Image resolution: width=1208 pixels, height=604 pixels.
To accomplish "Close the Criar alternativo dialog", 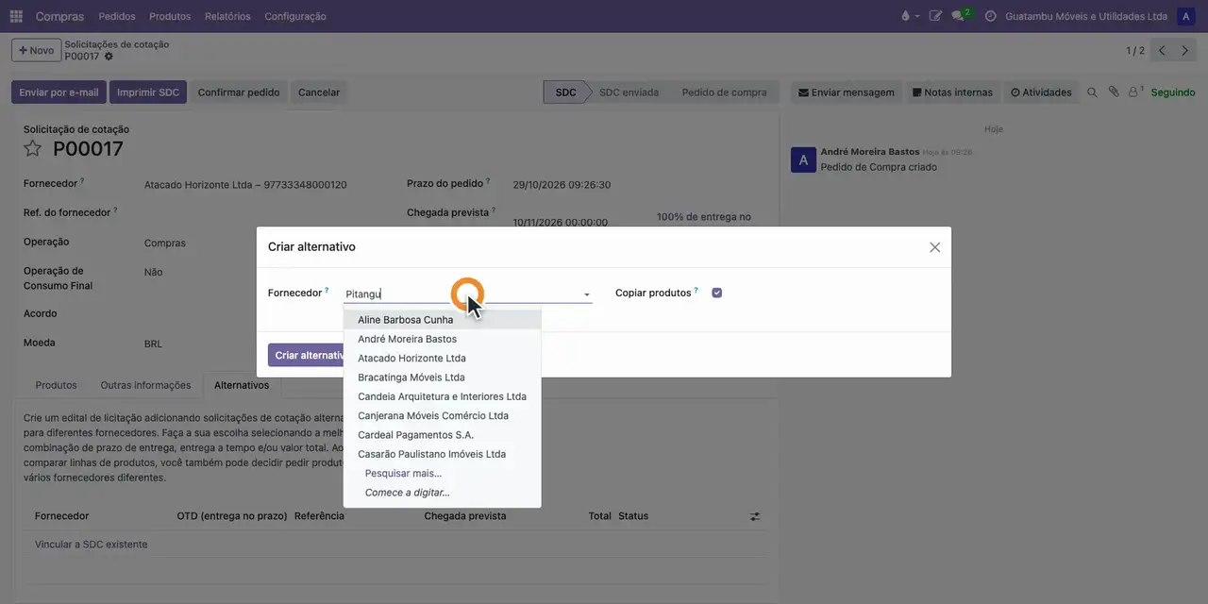I will pos(934,247).
